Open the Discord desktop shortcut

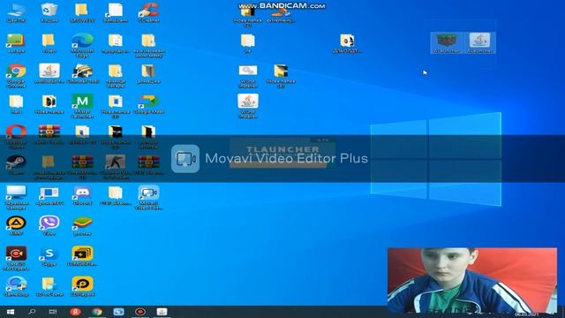[x=82, y=195]
